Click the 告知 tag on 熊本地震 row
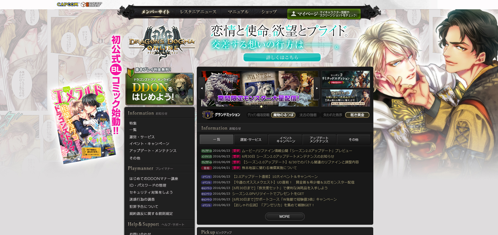This screenshot has width=498, height=235. (x=207, y=168)
